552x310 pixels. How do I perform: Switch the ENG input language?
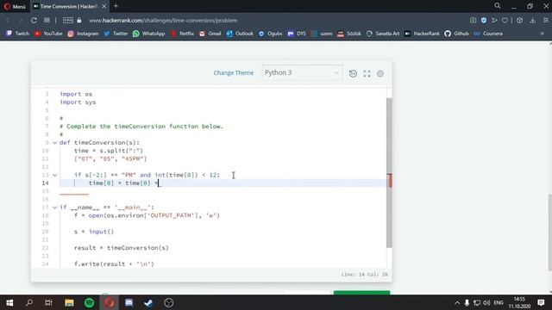499,302
